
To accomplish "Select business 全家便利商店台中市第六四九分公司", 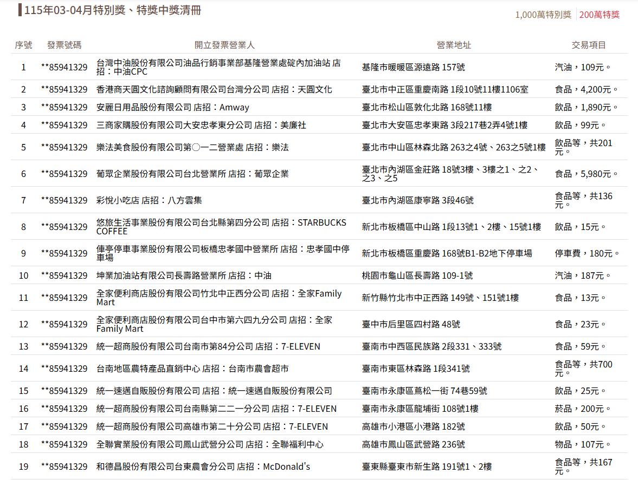I will click(215, 324).
